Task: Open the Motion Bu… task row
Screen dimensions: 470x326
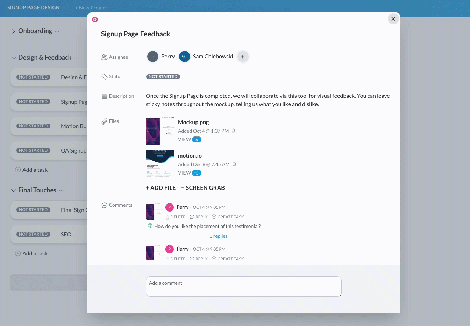Action: (49, 126)
